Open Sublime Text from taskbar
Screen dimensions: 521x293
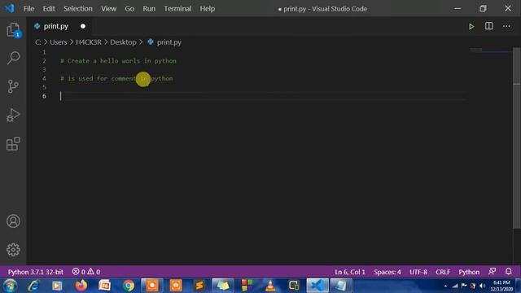pyautogui.click(x=199, y=286)
